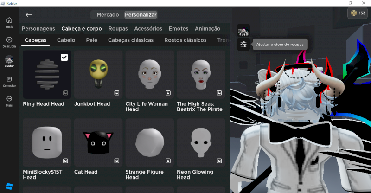This screenshot has width=371, height=193.
Task: Equip the Junkbot Head thumbnail
Action: [x=98, y=74]
